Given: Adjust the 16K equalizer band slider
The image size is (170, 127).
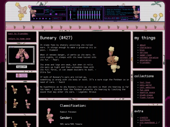Looking at the screenshot, I should pyautogui.click(x=99, y=15).
